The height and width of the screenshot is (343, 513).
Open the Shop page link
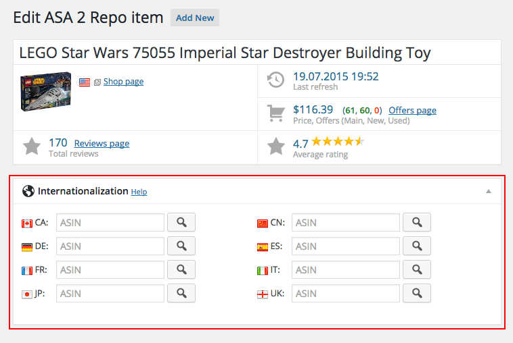(x=123, y=82)
